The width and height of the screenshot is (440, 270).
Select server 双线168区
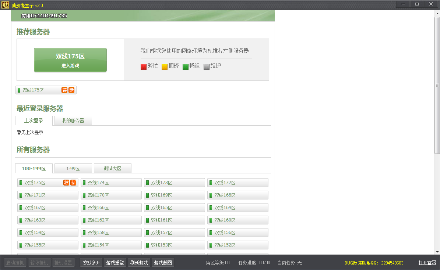click(x=238, y=195)
